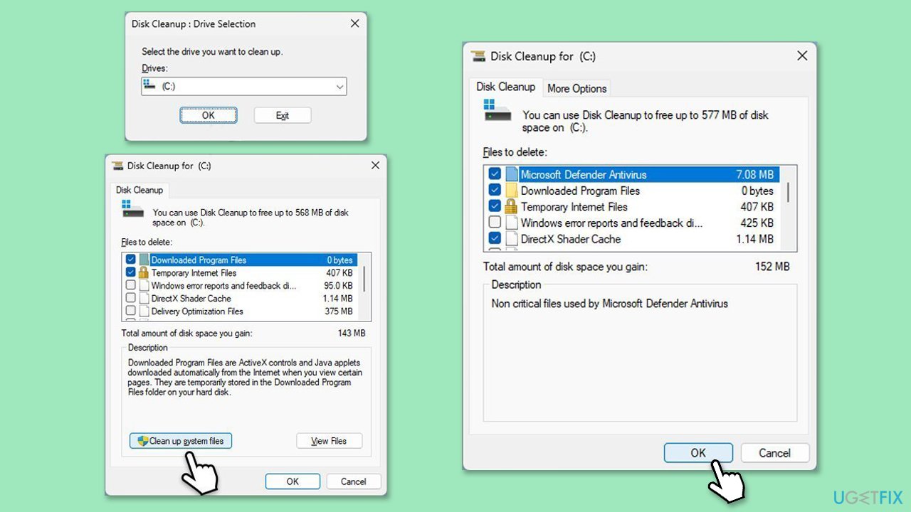Close the large Disk Cleanup for (C:) window
This screenshot has height=512, width=911.
coord(801,55)
